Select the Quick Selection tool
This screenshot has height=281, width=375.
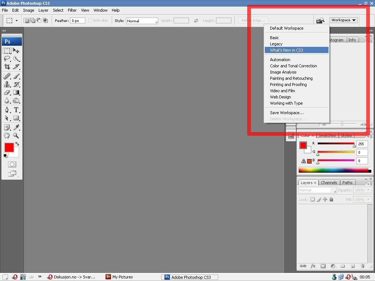tap(16, 59)
